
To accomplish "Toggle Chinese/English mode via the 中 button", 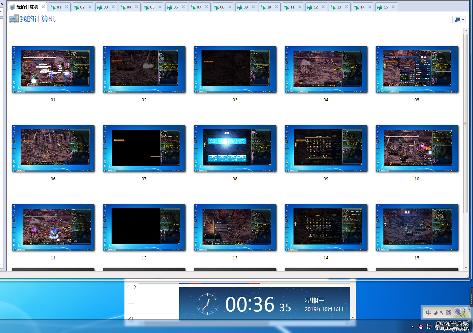I will tap(429, 312).
